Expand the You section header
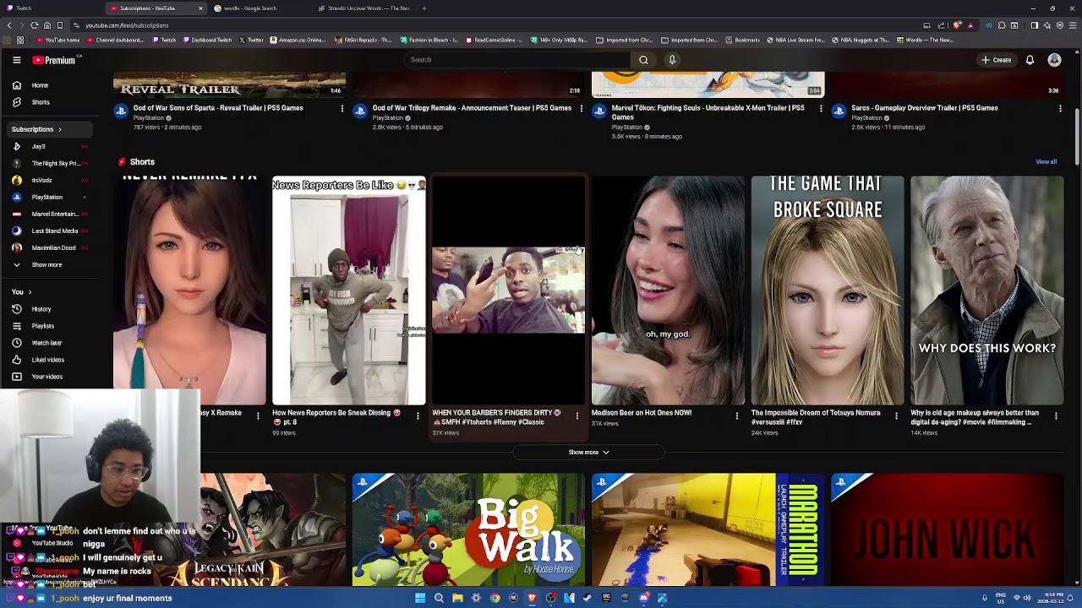This screenshot has width=1082, height=608. [22, 292]
